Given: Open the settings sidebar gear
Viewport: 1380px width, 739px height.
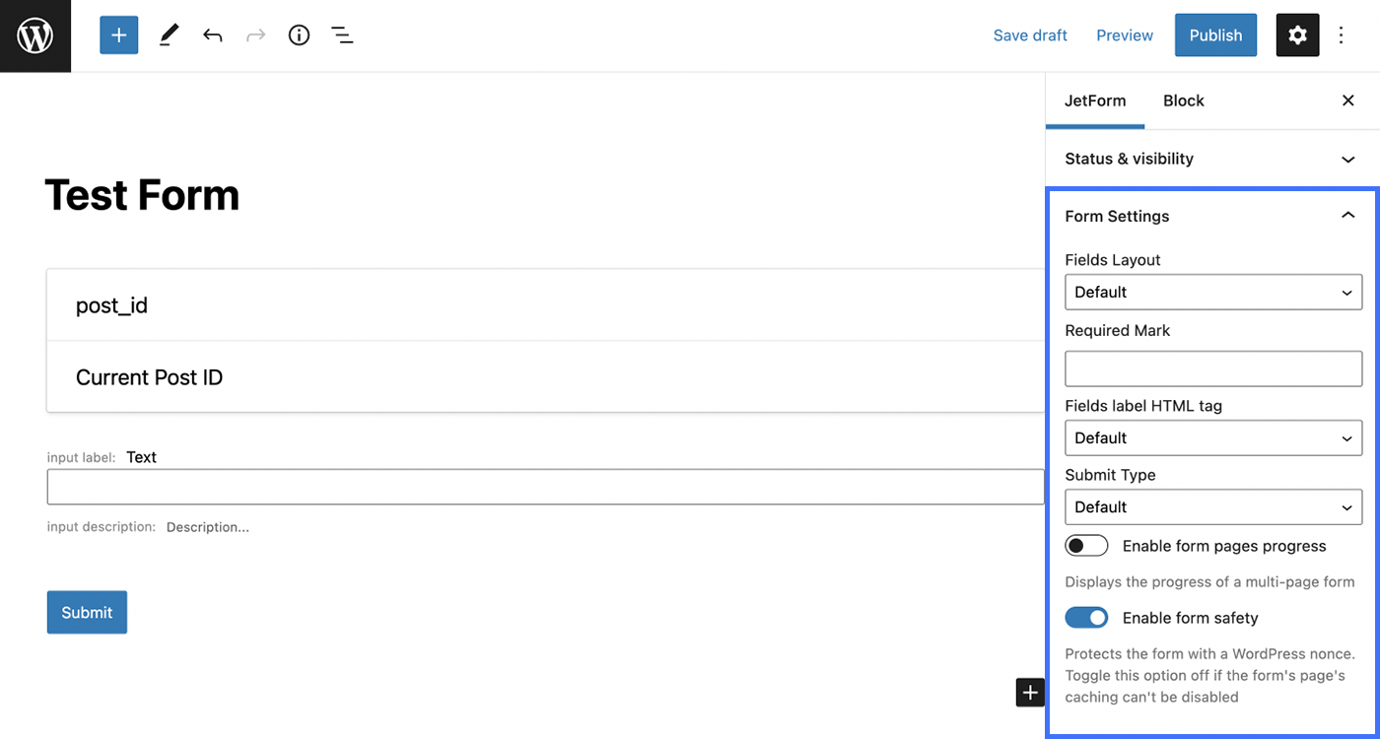Looking at the screenshot, I should [1297, 34].
